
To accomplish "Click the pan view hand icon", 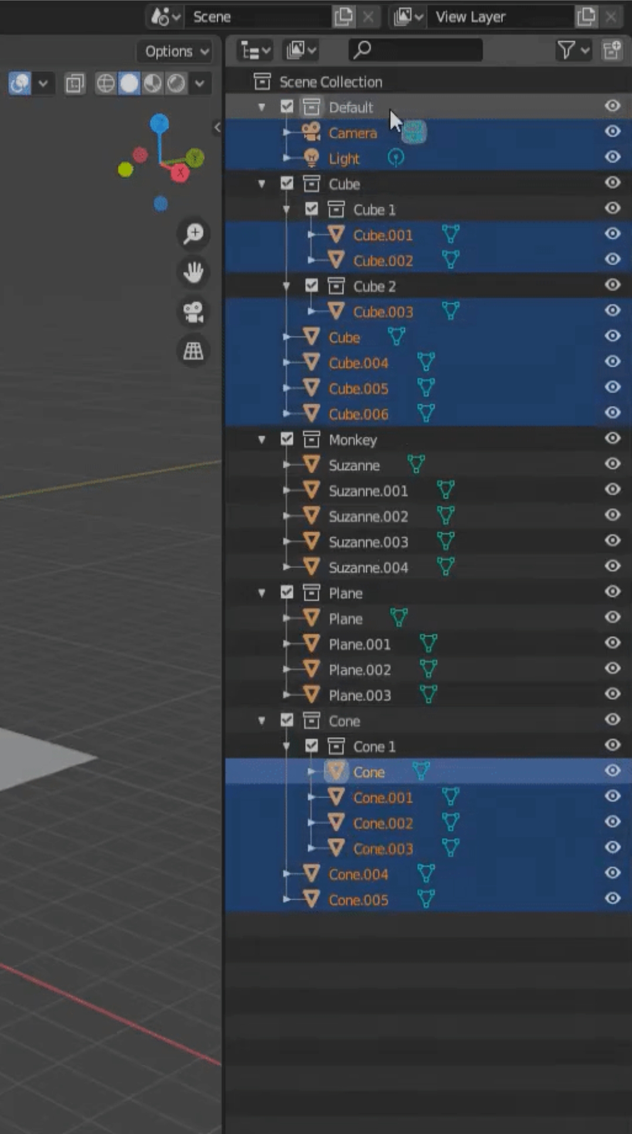I will tap(193, 272).
